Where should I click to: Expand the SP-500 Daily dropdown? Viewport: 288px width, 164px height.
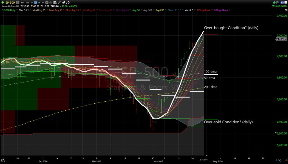(x=17, y=10)
